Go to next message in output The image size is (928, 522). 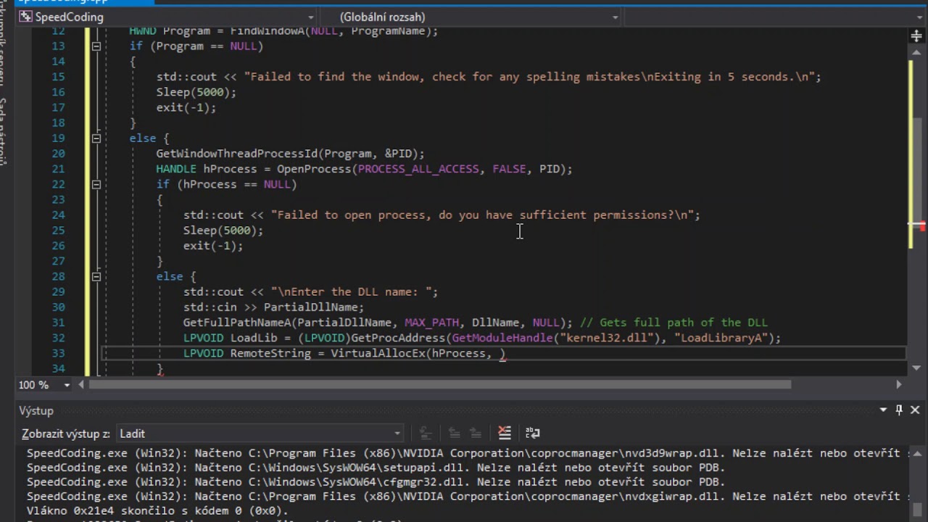click(475, 433)
